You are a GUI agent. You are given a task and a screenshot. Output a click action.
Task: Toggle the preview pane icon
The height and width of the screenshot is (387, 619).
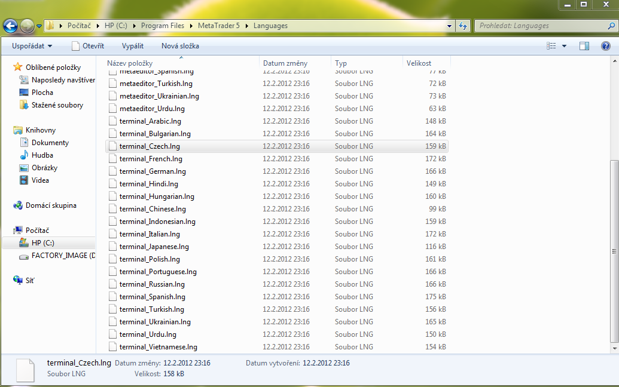point(584,46)
